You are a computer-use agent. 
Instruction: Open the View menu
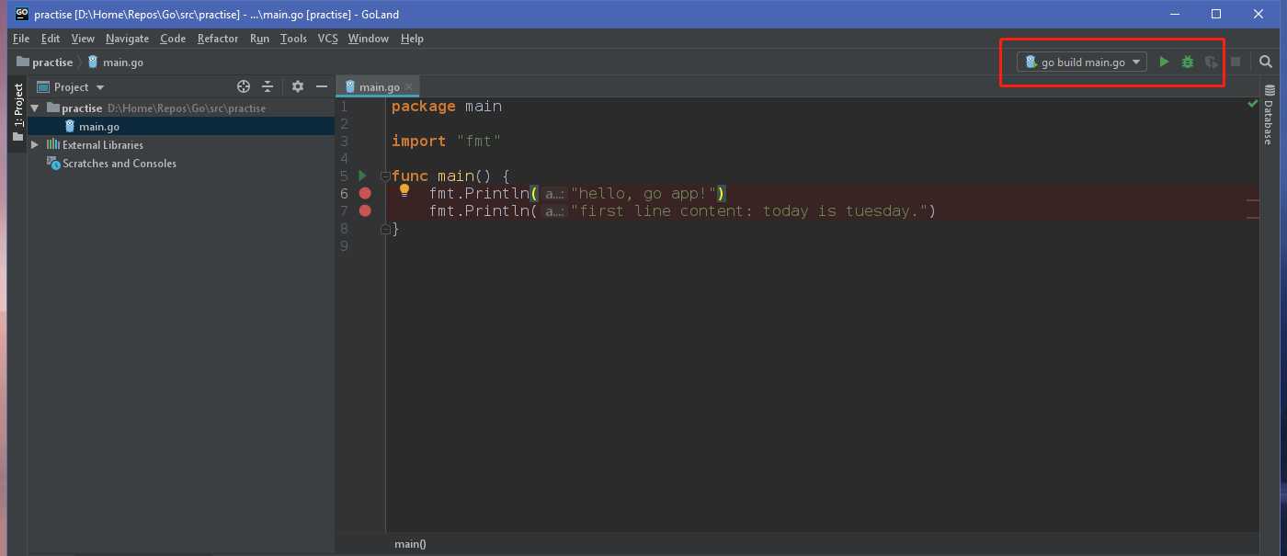pos(83,39)
